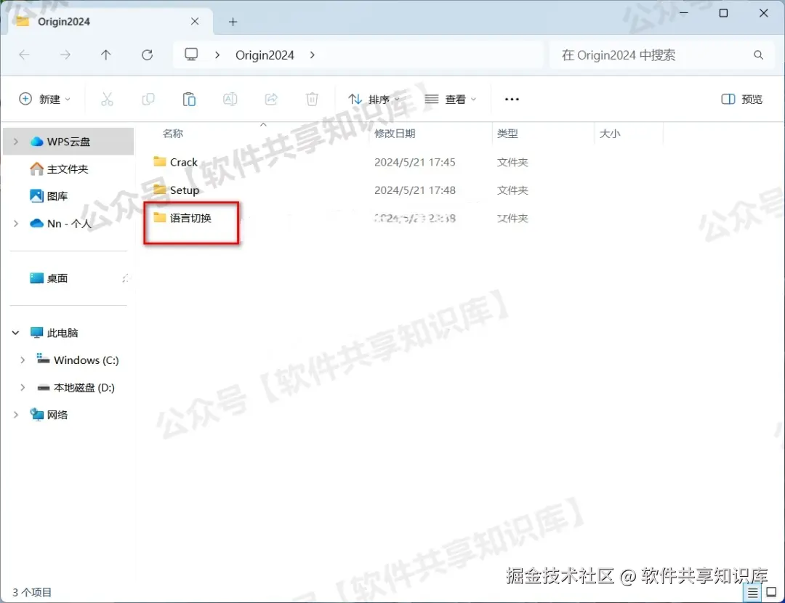Select WPS云盘 in the sidebar
This screenshot has width=785, height=603.
68,142
